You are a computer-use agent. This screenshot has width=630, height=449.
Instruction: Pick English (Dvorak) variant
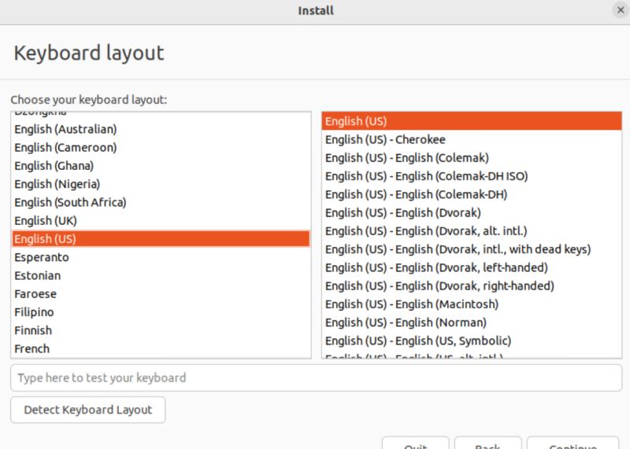[472, 212]
